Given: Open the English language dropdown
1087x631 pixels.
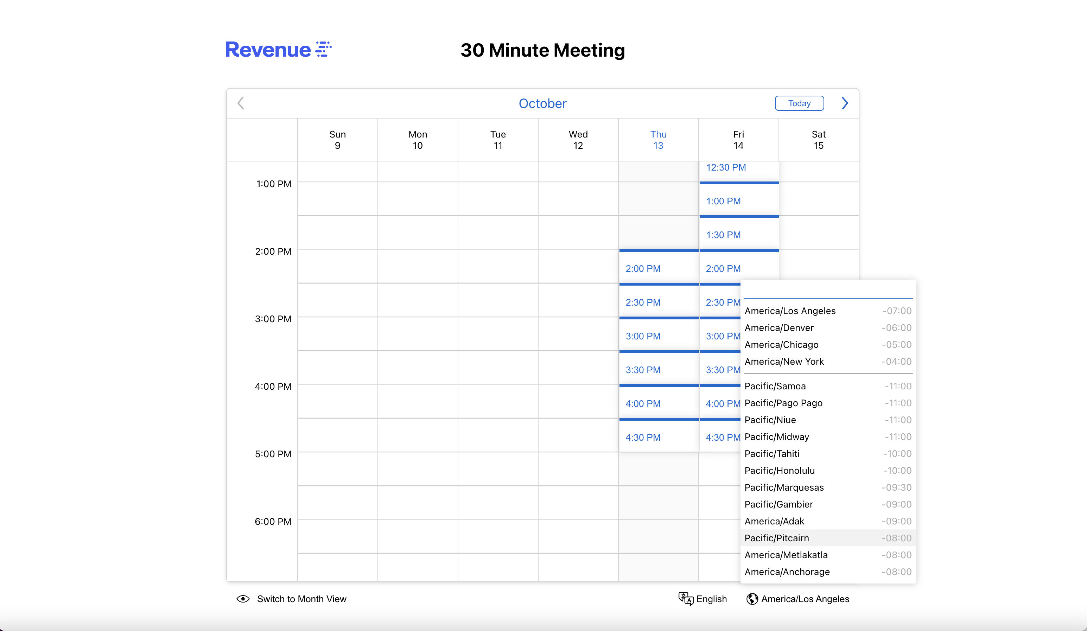Looking at the screenshot, I should 711,599.
